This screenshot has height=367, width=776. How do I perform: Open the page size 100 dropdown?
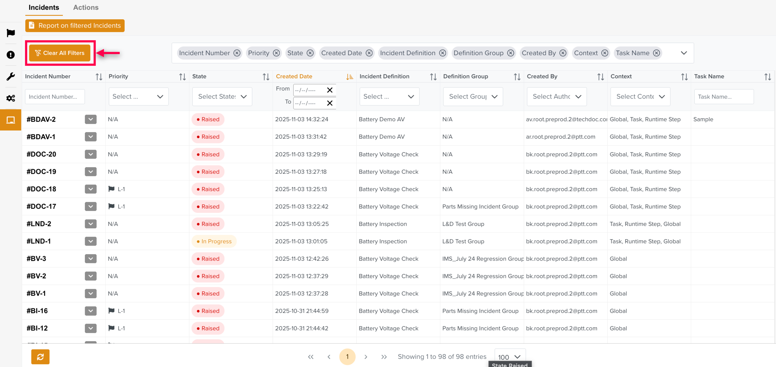pos(509,357)
